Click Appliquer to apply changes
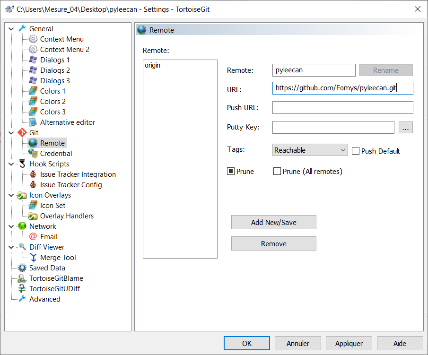This screenshot has height=355, width=428. [349, 343]
